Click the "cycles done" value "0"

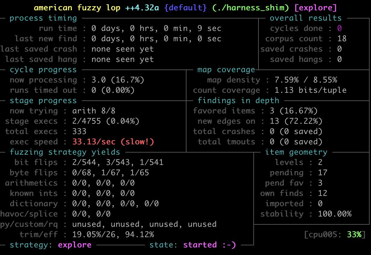click(339, 29)
